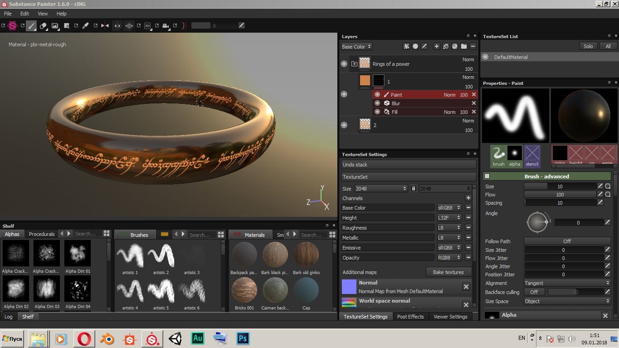Toggle Backface culling Off button
Viewport: 619px width, 348px height.
(534, 292)
